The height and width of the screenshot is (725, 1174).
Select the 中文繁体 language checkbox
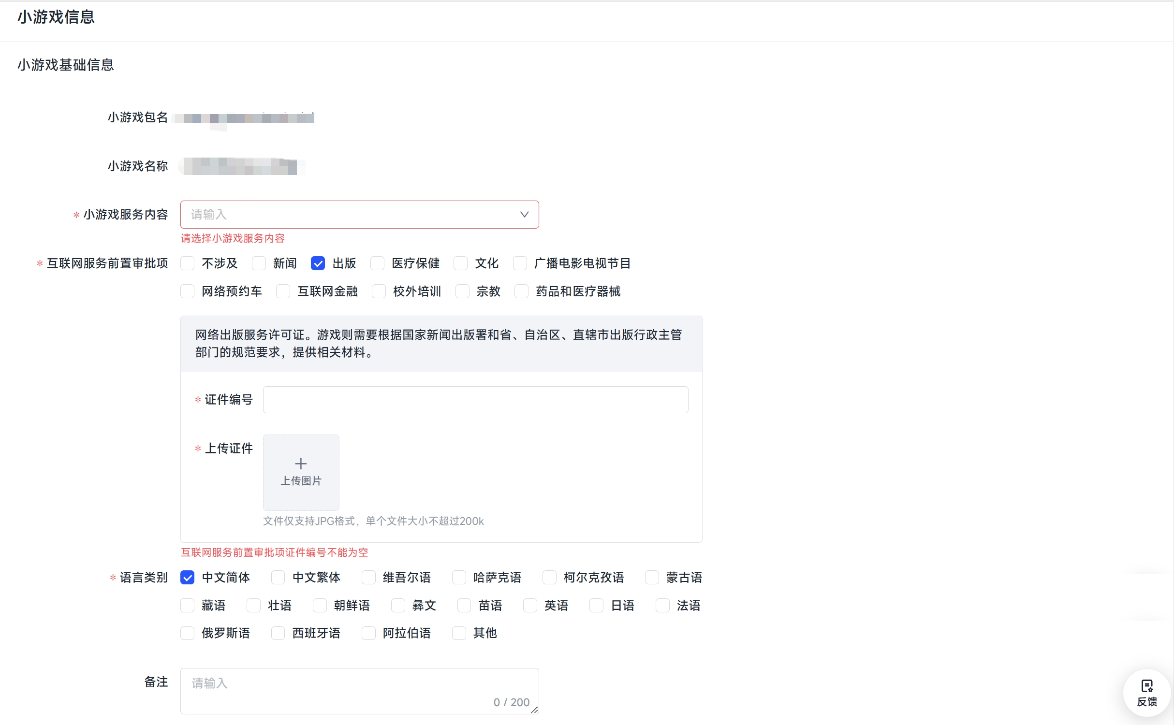278,578
